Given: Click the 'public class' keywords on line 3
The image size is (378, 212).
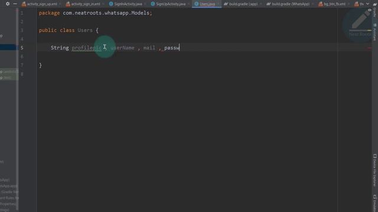Looking at the screenshot, I should click(x=57, y=30).
